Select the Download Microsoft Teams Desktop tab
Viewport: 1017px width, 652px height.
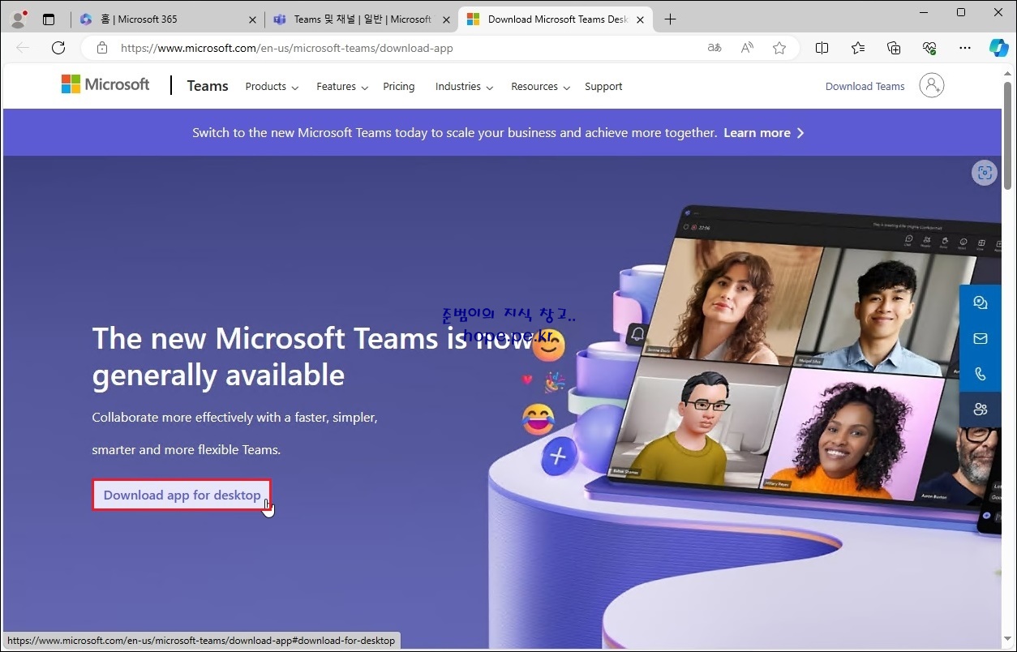(556, 19)
